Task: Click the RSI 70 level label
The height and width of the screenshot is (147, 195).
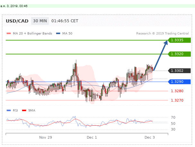Action: [x=173, y=117]
